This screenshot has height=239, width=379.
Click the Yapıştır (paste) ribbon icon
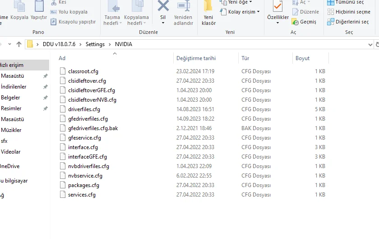[x=39, y=6]
